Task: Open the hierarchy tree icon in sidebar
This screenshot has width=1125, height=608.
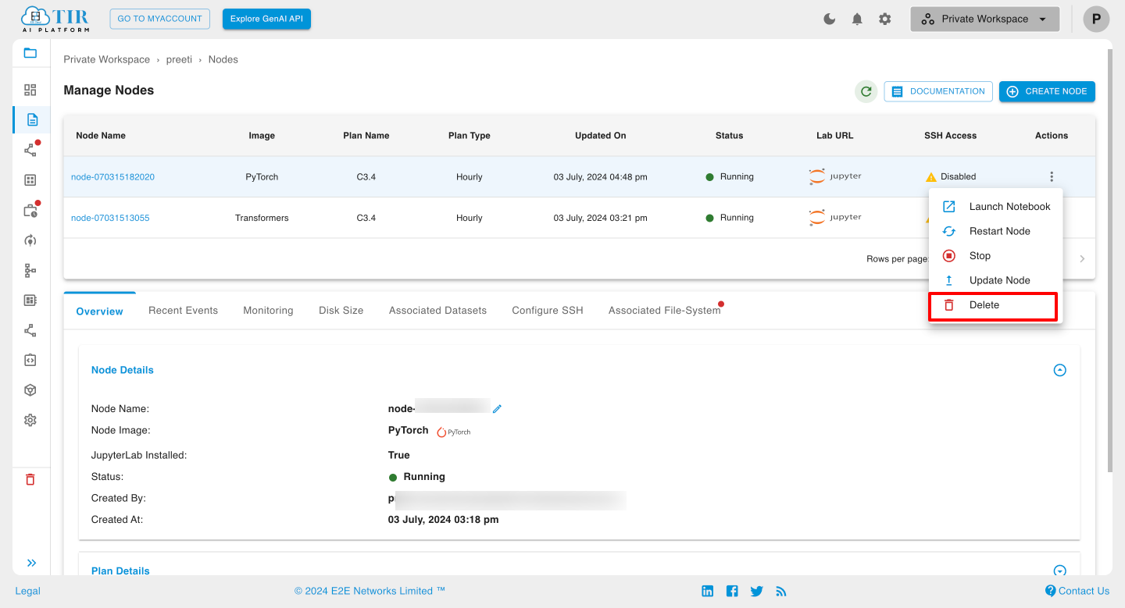Action: pyautogui.click(x=30, y=270)
